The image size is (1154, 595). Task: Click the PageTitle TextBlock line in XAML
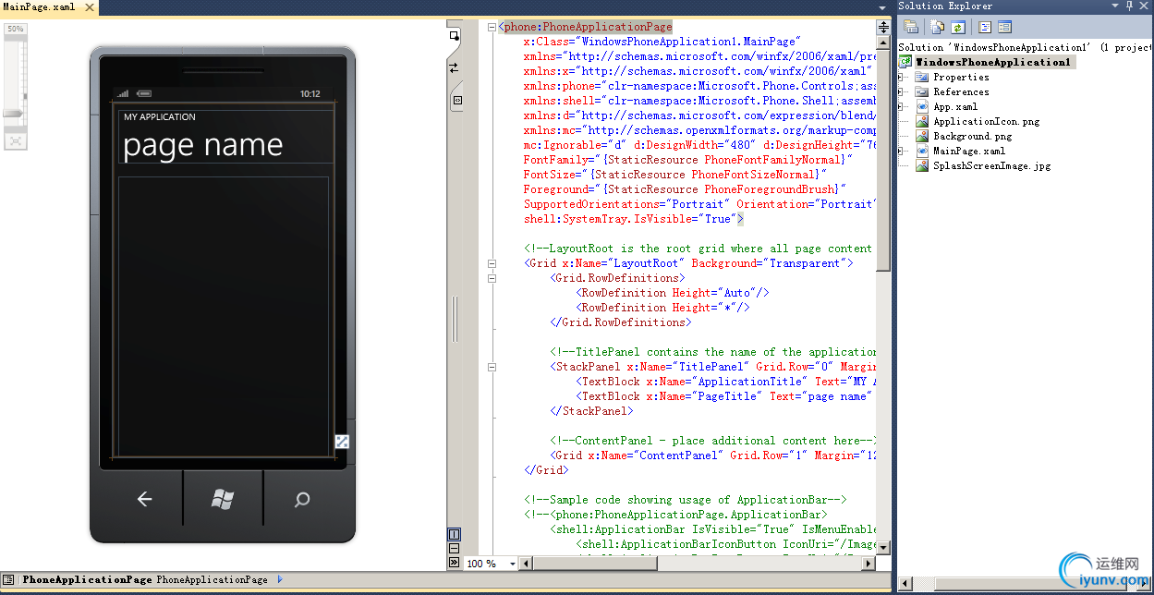coord(723,396)
